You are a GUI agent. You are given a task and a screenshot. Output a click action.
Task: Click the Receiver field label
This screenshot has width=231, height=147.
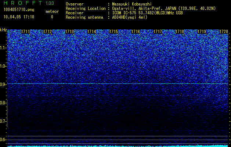coord(75,13)
